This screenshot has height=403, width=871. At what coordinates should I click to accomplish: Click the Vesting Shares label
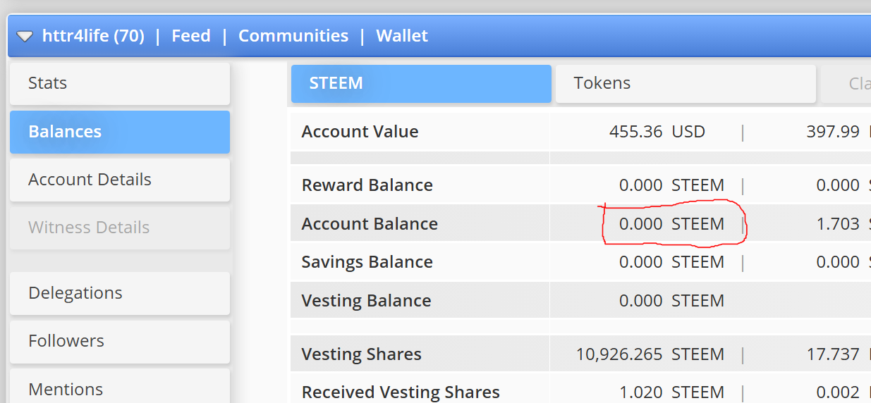(362, 354)
